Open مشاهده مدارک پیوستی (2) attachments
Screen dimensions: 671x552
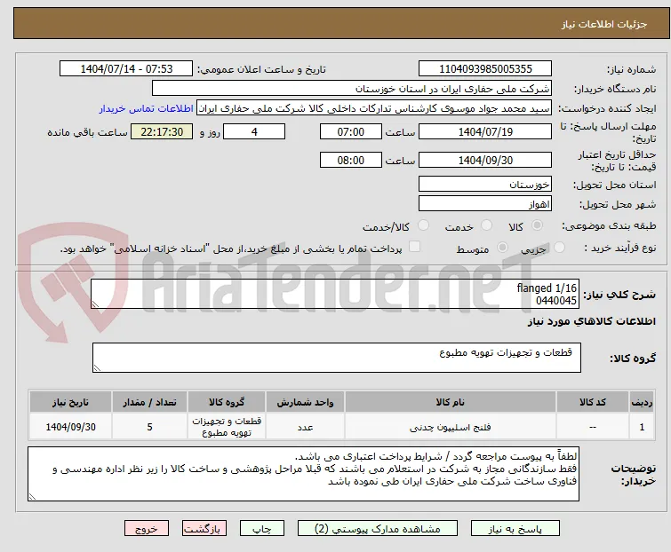click(378, 529)
